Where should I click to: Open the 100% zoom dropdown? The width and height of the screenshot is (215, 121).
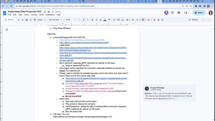(x=42, y=20)
